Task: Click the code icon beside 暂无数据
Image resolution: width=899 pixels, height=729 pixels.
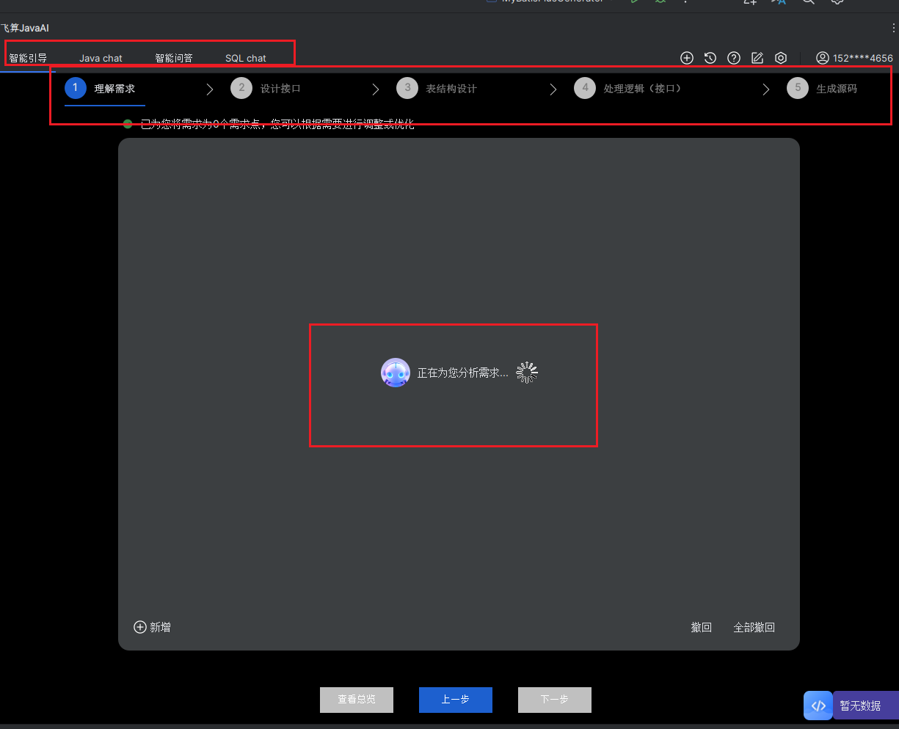Action: pos(818,706)
